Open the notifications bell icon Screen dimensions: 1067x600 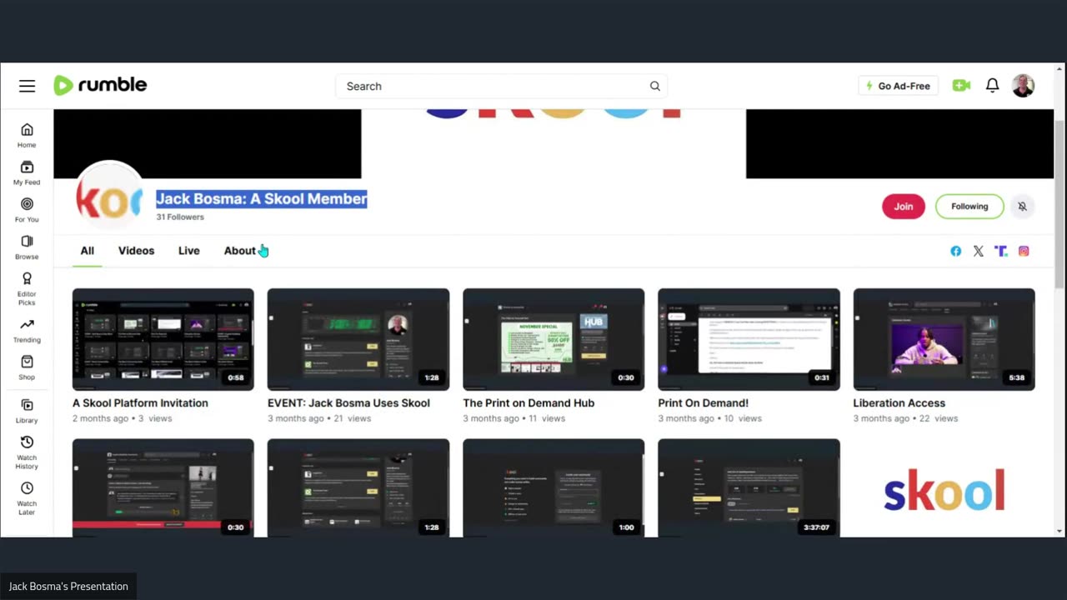[x=992, y=85]
